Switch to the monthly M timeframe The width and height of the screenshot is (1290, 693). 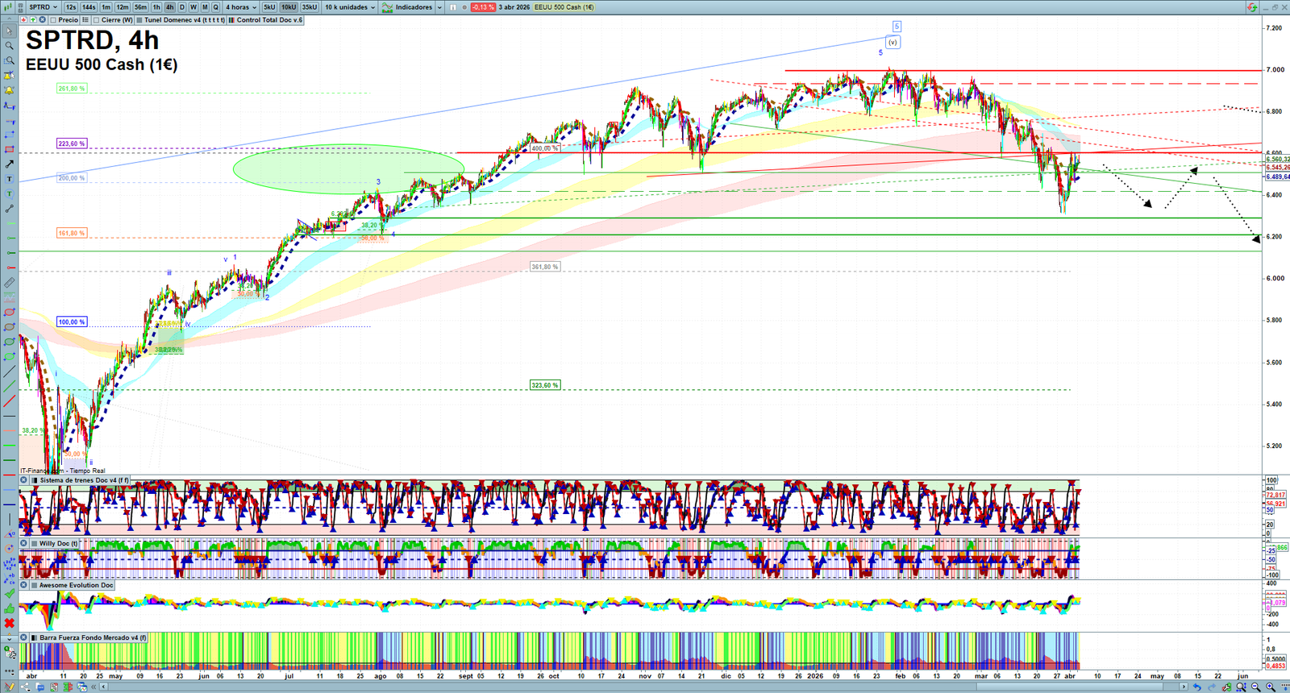(205, 7)
